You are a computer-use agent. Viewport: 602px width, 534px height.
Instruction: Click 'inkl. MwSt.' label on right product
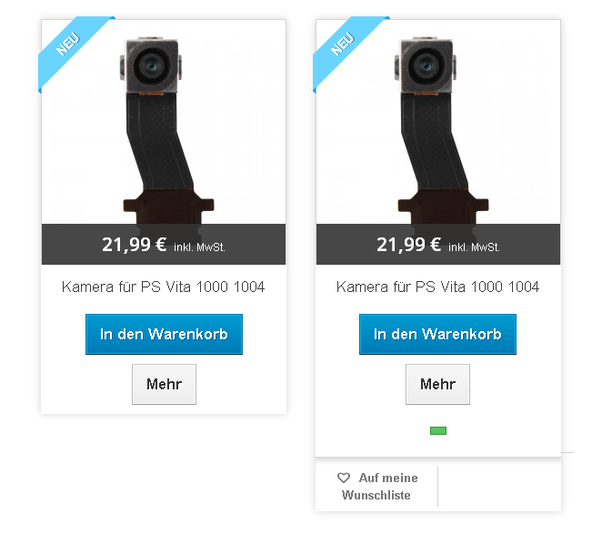(474, 247)
